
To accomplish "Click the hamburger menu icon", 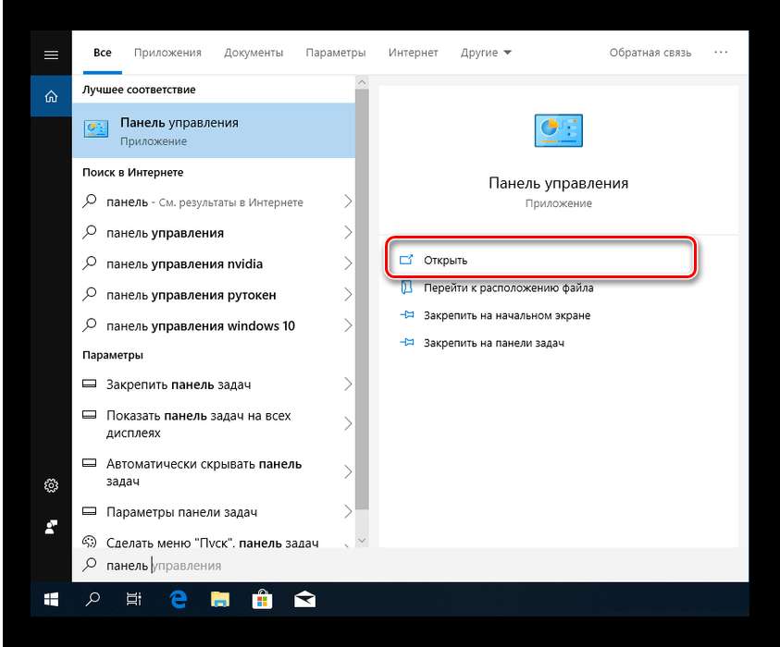I will (51, 55).
